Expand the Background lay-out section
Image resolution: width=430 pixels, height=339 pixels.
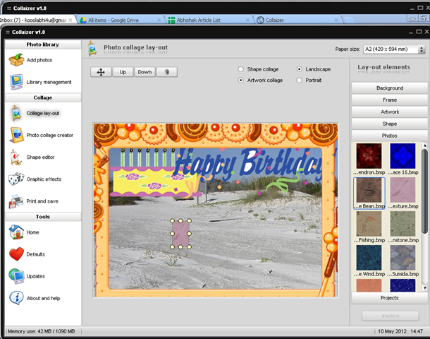point(389,88)
